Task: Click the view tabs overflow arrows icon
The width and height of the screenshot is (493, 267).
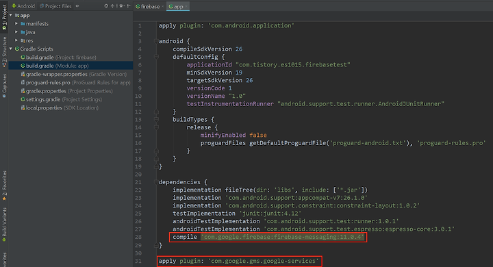Action: 77,6
